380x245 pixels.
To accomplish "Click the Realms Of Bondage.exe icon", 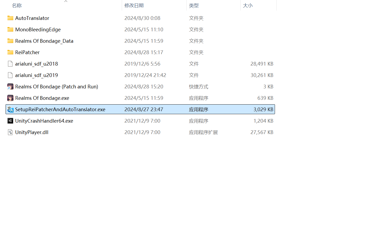I will pyautogui.click(x=10, y=98).
